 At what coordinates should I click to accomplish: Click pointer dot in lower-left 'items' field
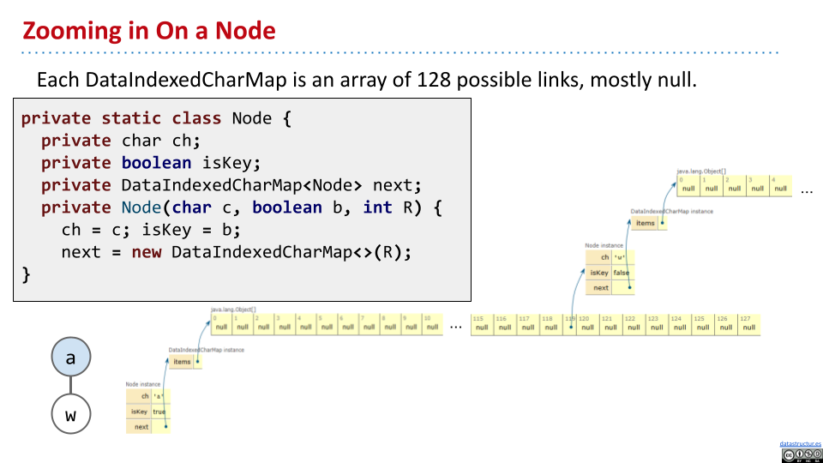click(198, 362)
